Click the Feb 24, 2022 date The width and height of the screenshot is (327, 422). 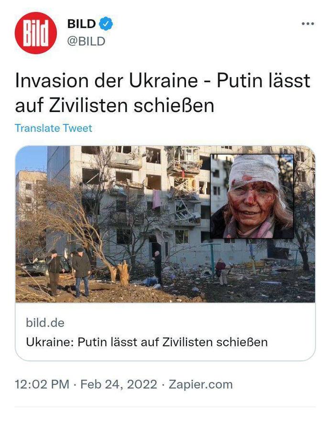(x=119, y=384)
